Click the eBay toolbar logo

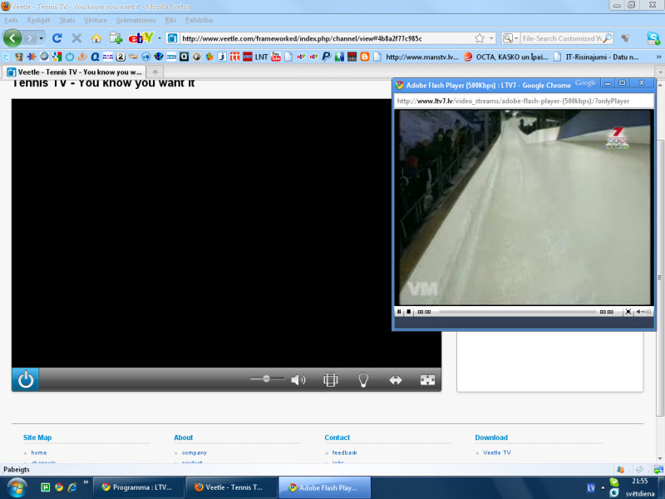pos(140,38)
